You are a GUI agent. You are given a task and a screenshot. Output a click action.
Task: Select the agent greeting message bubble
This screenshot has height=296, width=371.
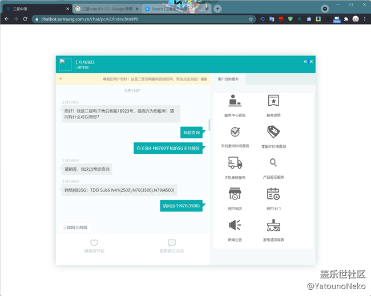tap(120, 114)
